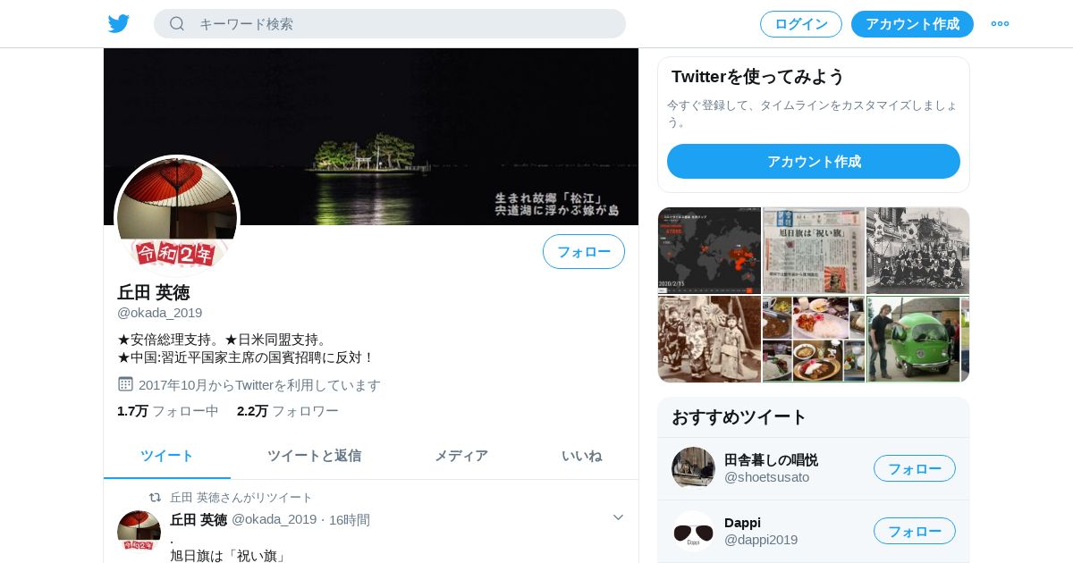This screenshot has width=1073, height=563.
Task: Click the search magnifier icon
Action: point(177,24)
